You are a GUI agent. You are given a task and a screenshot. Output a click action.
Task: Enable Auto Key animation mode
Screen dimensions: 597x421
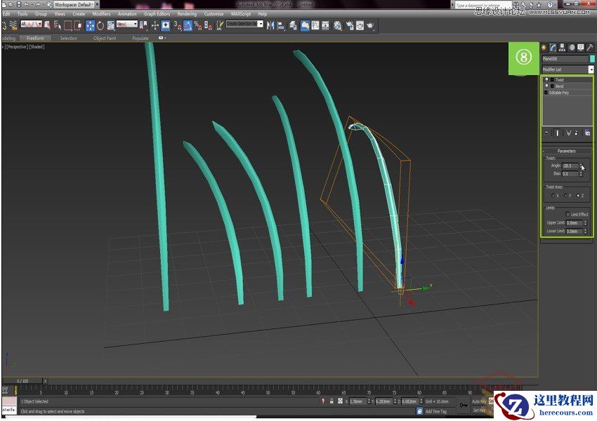(478, 401)
